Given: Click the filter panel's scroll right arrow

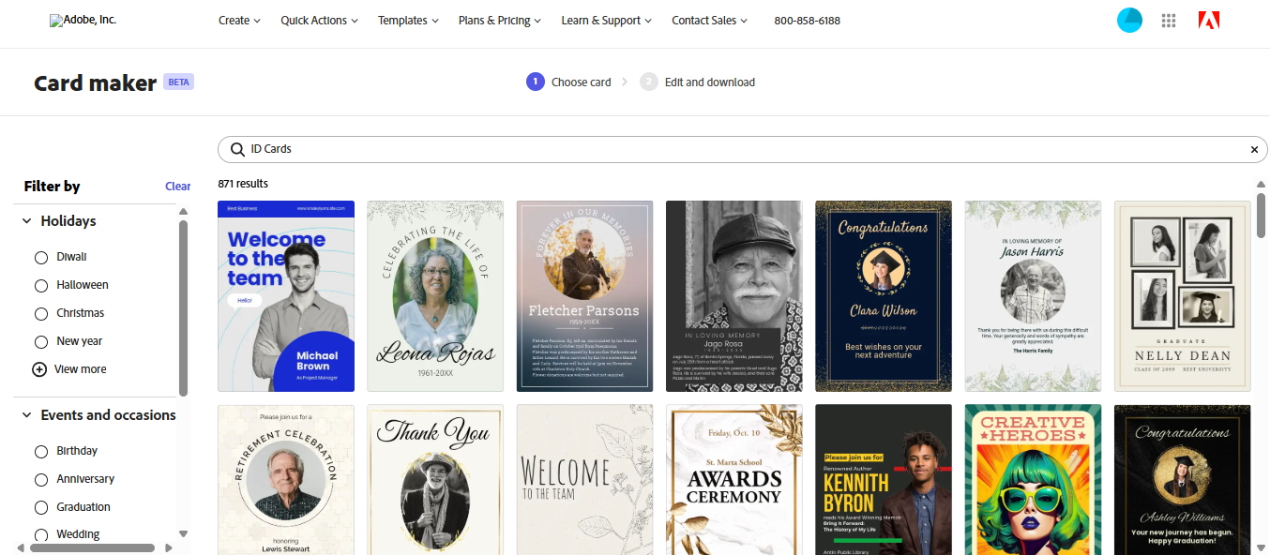Looking at the screenshot, I should [x=169, y=547].
